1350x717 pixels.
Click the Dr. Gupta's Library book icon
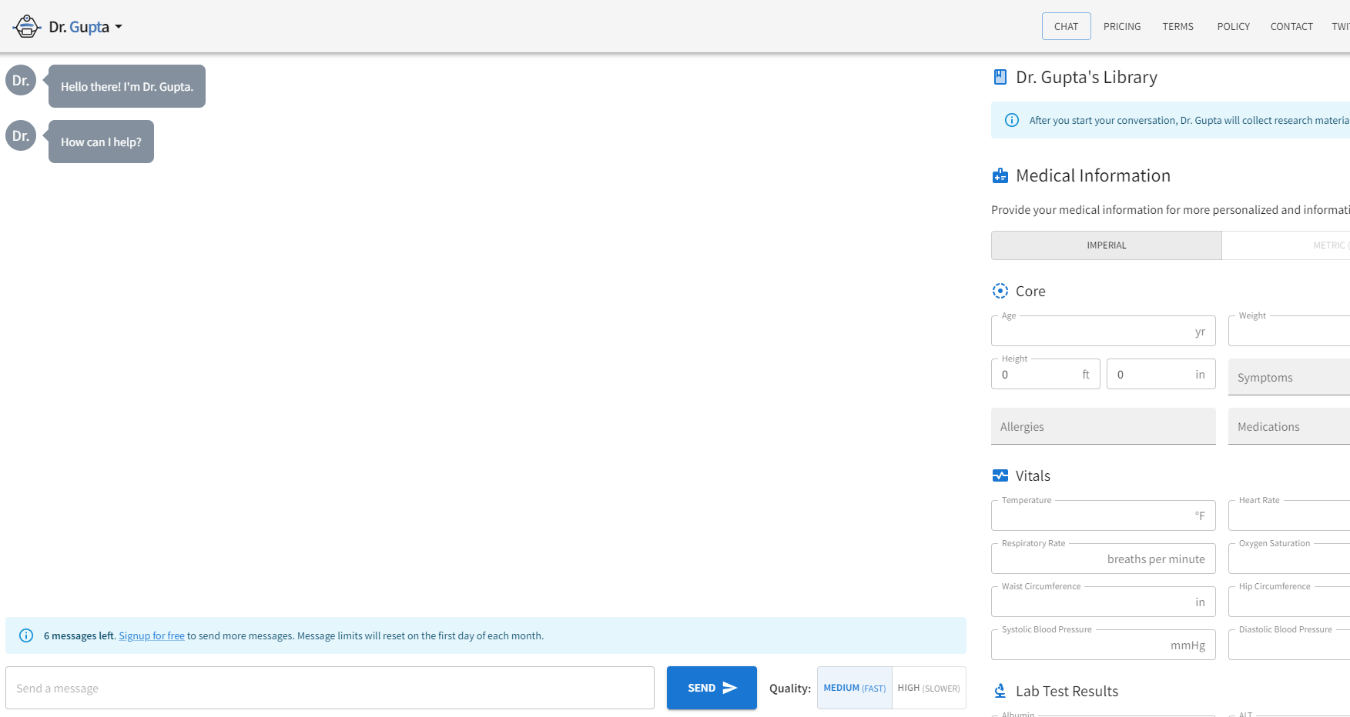point(1000,77)
